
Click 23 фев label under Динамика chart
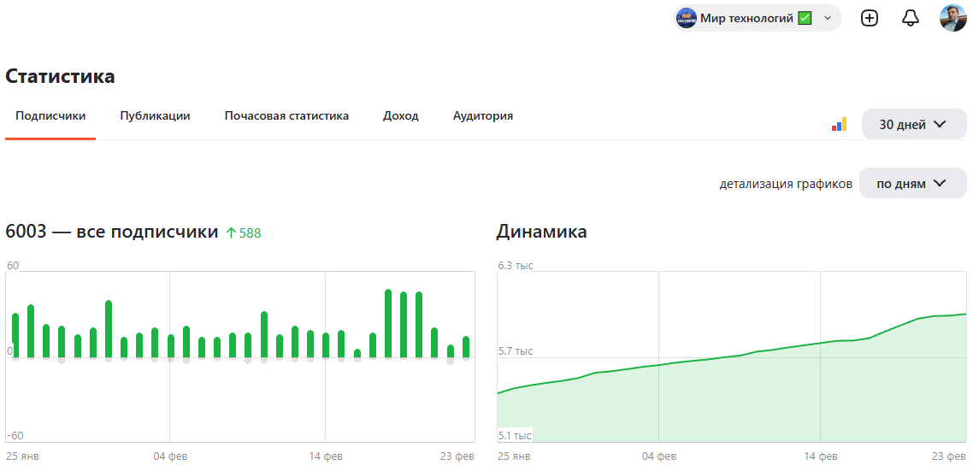click(x=949, y=456)
